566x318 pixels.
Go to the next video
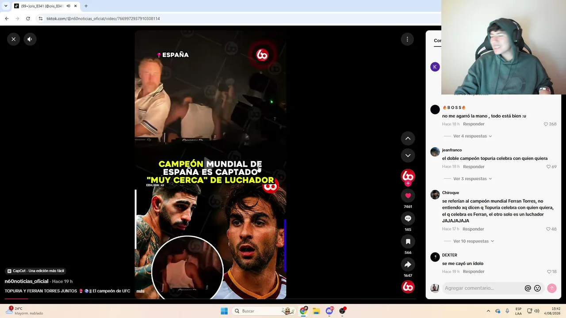(x=408, y=155)
